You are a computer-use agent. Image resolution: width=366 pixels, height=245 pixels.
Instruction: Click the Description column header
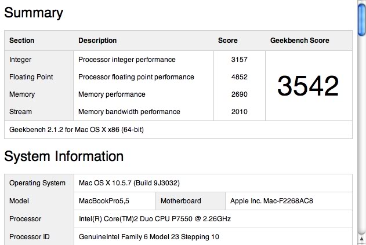[97, 41]
